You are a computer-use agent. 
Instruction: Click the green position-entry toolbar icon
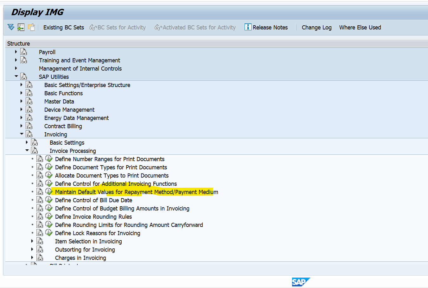(x=21, y=27)
